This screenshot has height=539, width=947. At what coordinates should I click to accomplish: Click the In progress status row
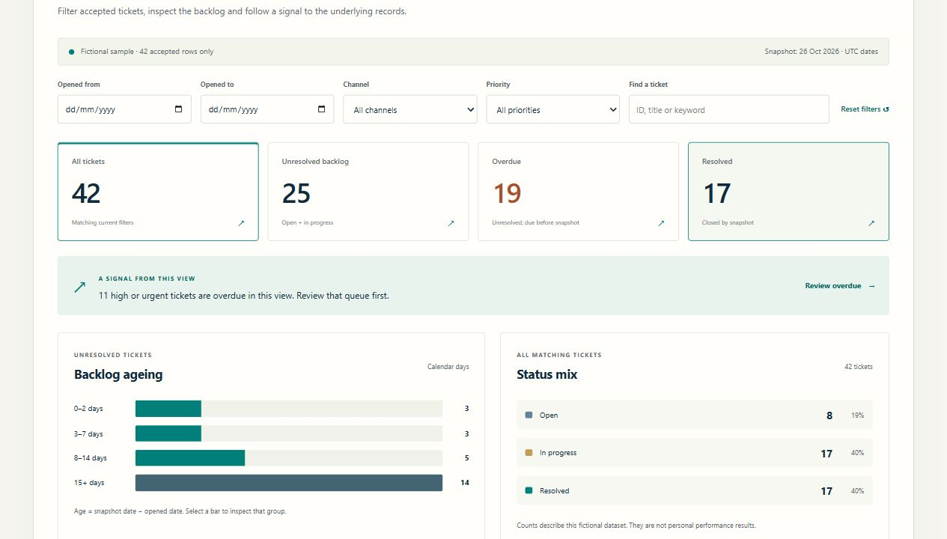coord(695,453)
